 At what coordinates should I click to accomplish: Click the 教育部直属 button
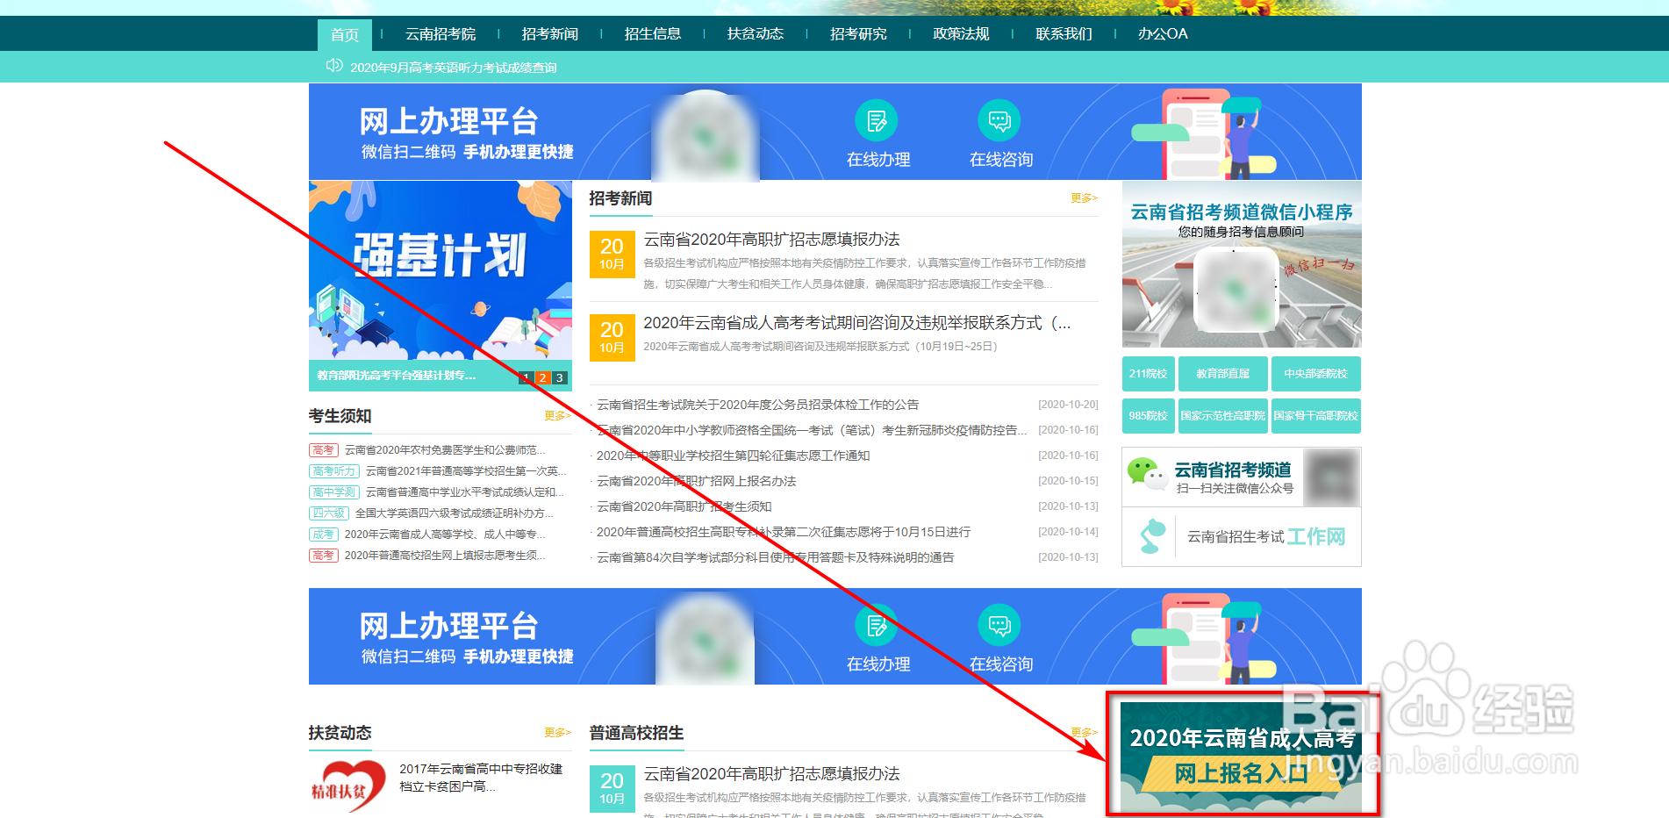tap(1223, 374)
